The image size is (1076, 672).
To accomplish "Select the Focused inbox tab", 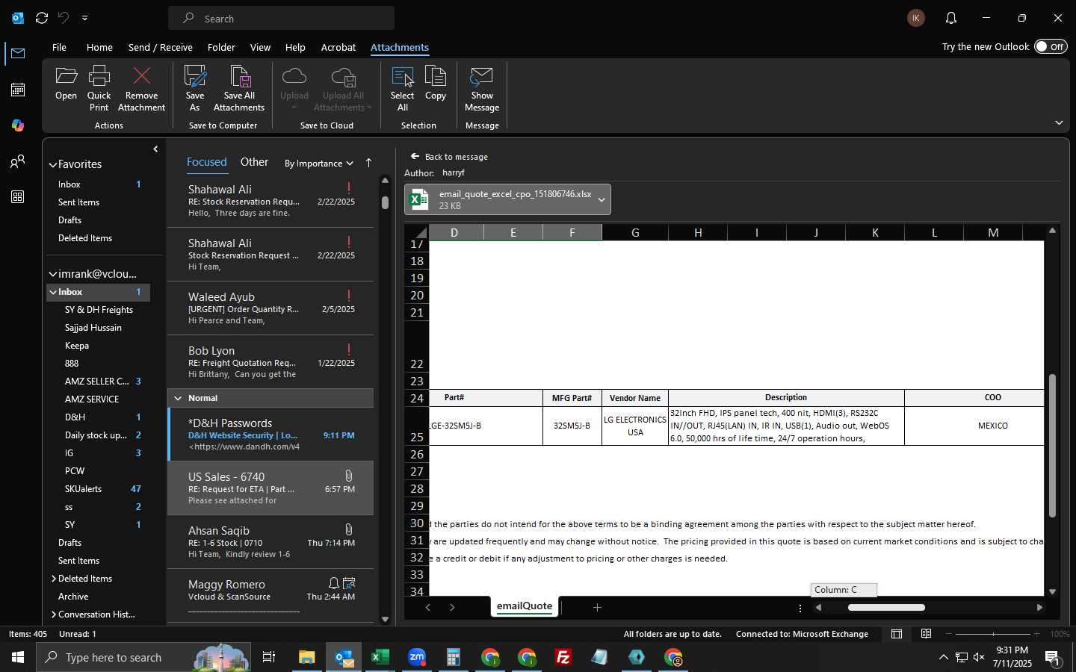I will click(x=206, y=162).
